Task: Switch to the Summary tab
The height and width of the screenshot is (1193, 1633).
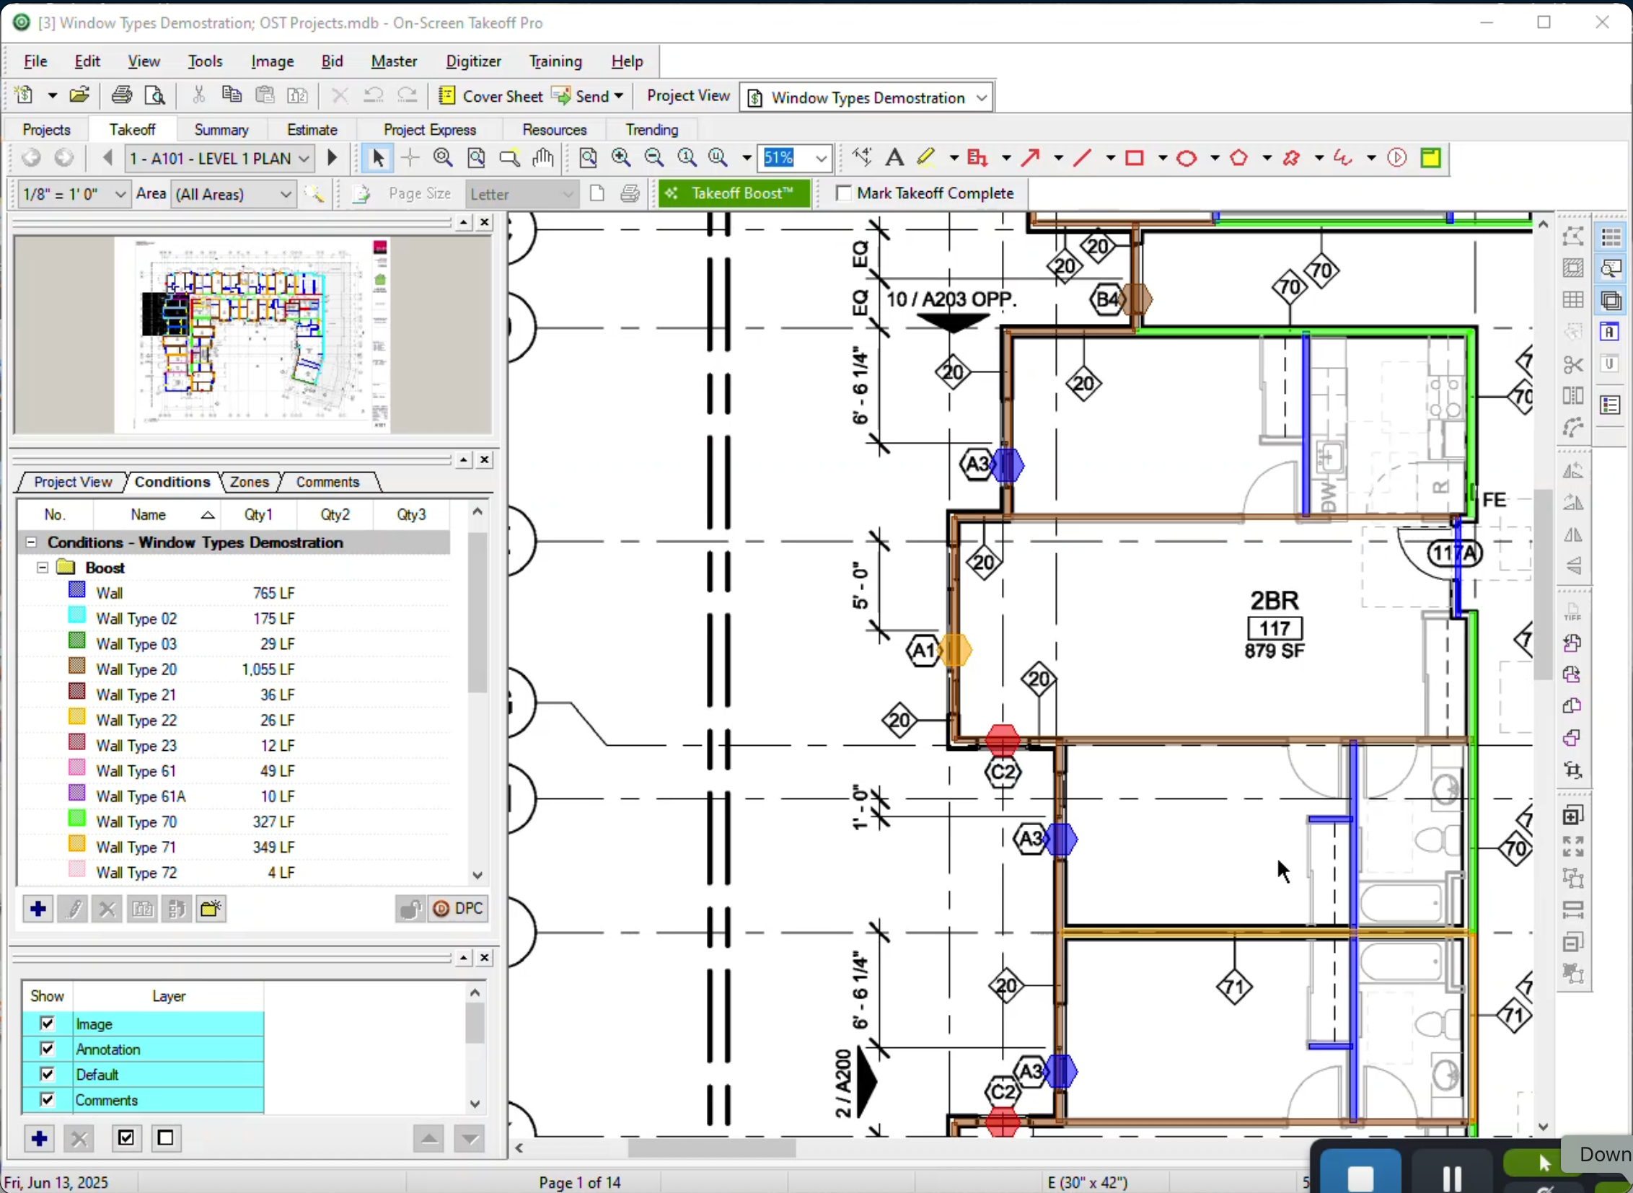Action: click(x=221, y=130)
